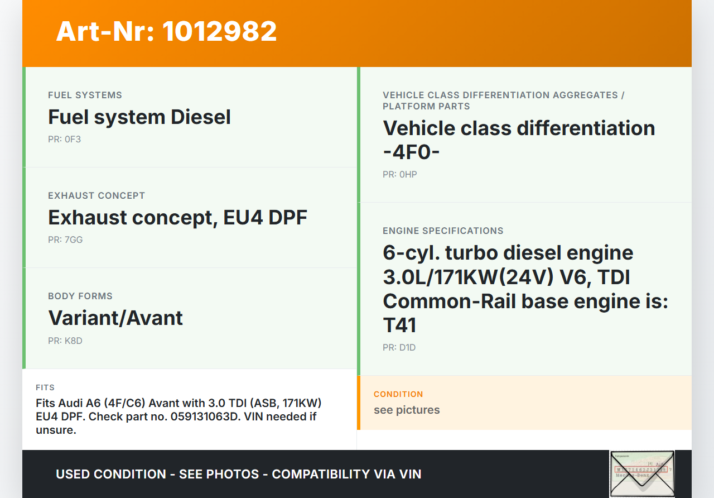Click the "PR: 0HP" code

coord(400,174)
